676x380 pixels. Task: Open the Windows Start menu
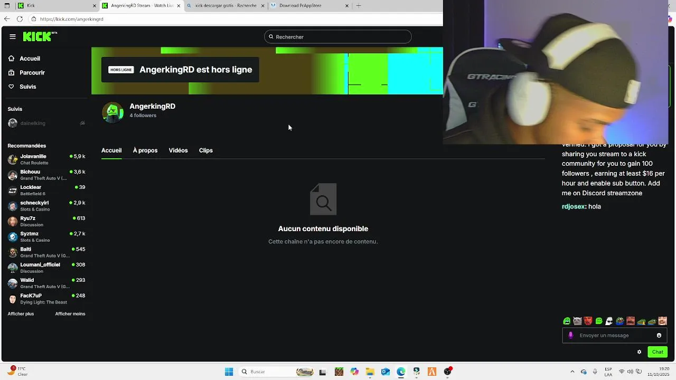click(229, 372)
